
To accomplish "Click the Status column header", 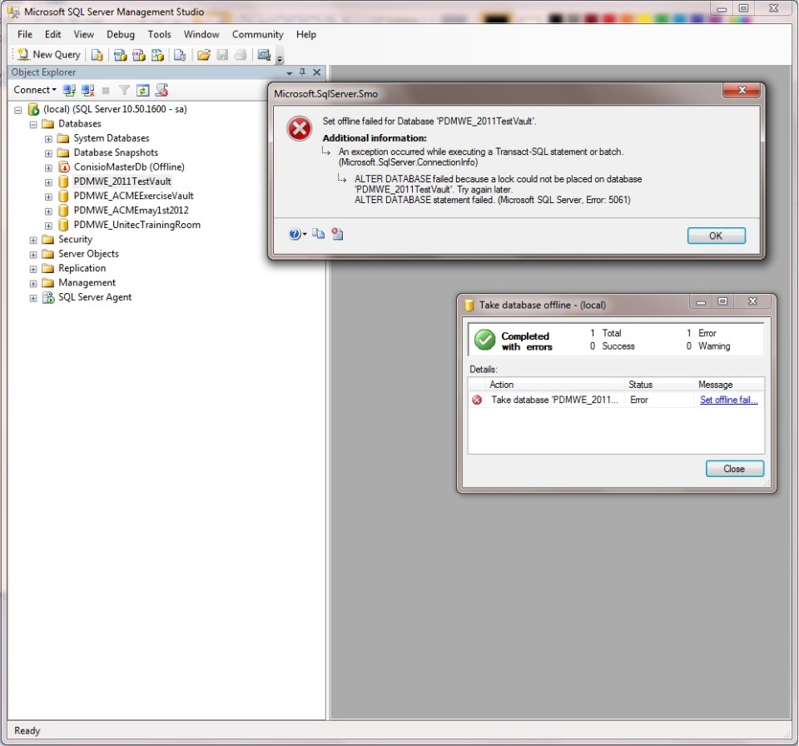I will (x=659, y=385).
